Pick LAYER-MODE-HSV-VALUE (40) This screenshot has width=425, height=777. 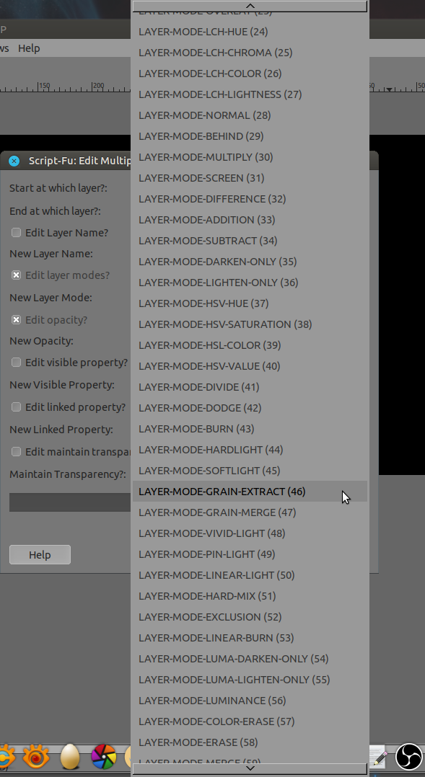click(x=250, y=365)
